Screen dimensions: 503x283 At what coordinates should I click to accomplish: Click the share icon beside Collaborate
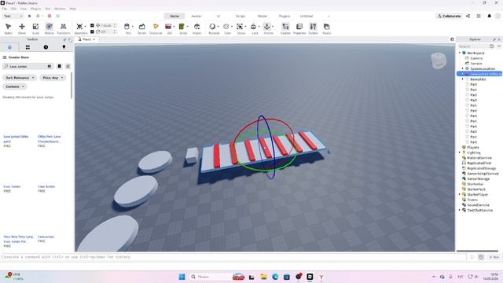[x=468, y=16]
